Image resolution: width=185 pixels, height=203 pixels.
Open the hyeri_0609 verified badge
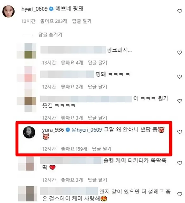pos(51,9)
